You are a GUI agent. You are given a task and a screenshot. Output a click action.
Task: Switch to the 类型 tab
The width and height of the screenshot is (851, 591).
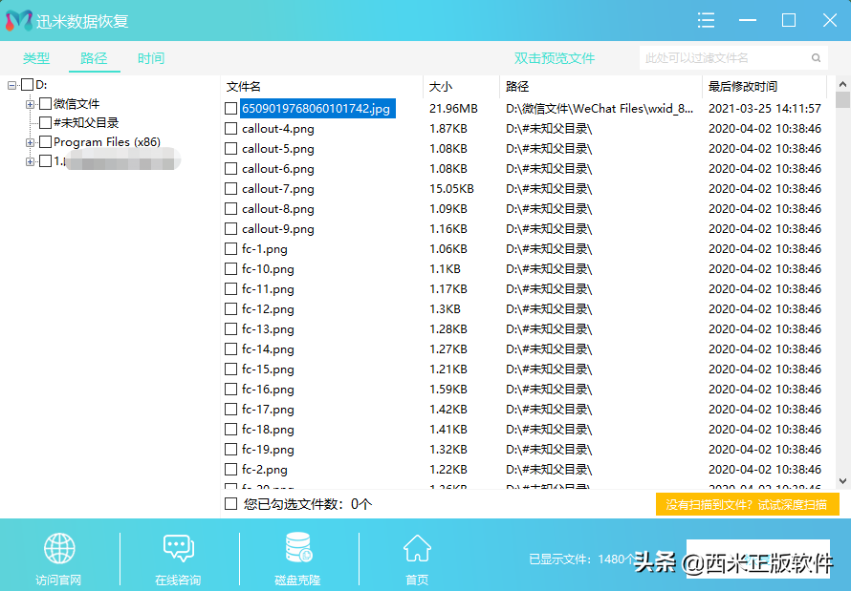click(36, 58)
